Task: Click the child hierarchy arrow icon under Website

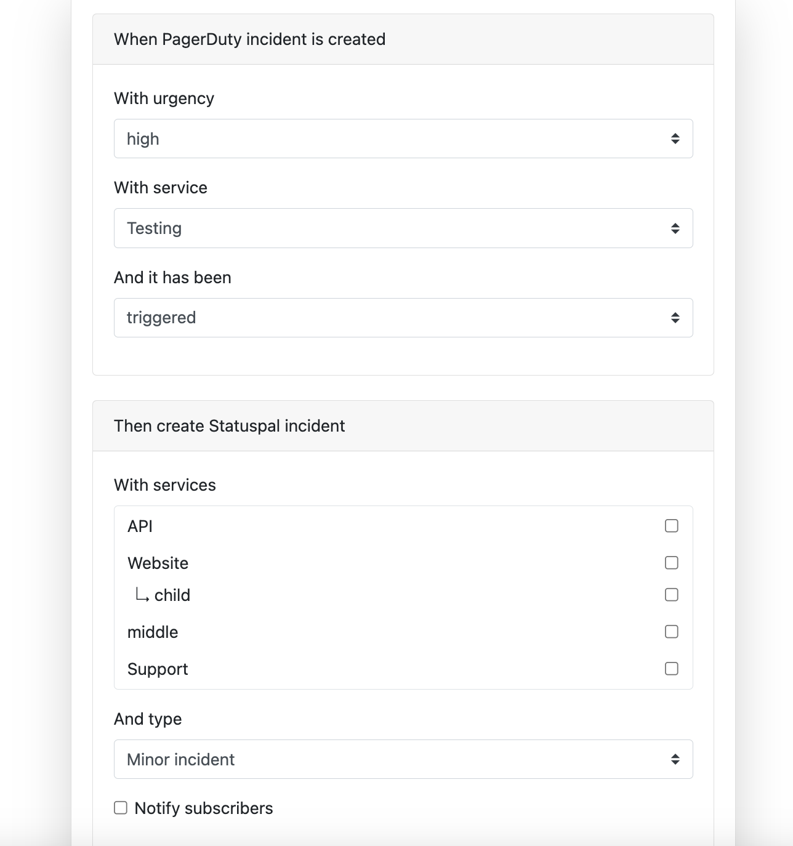Action: 142,595
